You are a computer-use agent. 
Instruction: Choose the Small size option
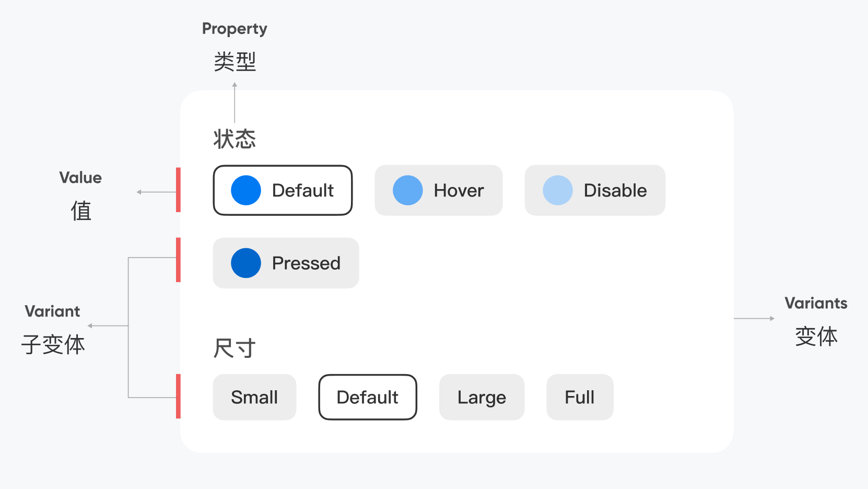coord(254,397)
